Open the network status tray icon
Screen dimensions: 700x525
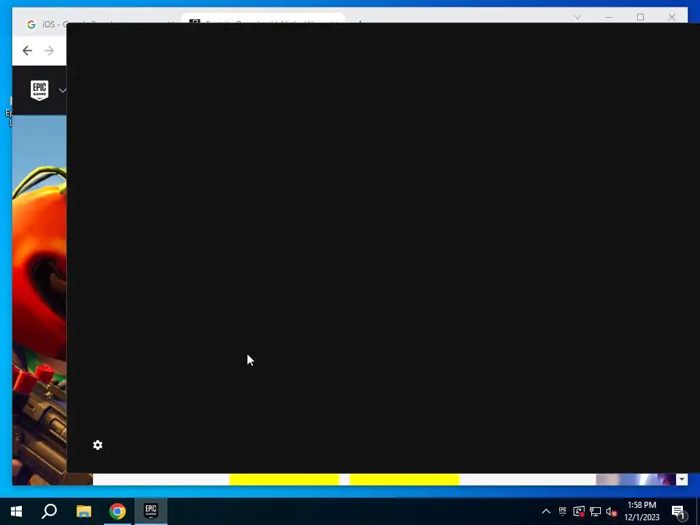click(595, 511)
